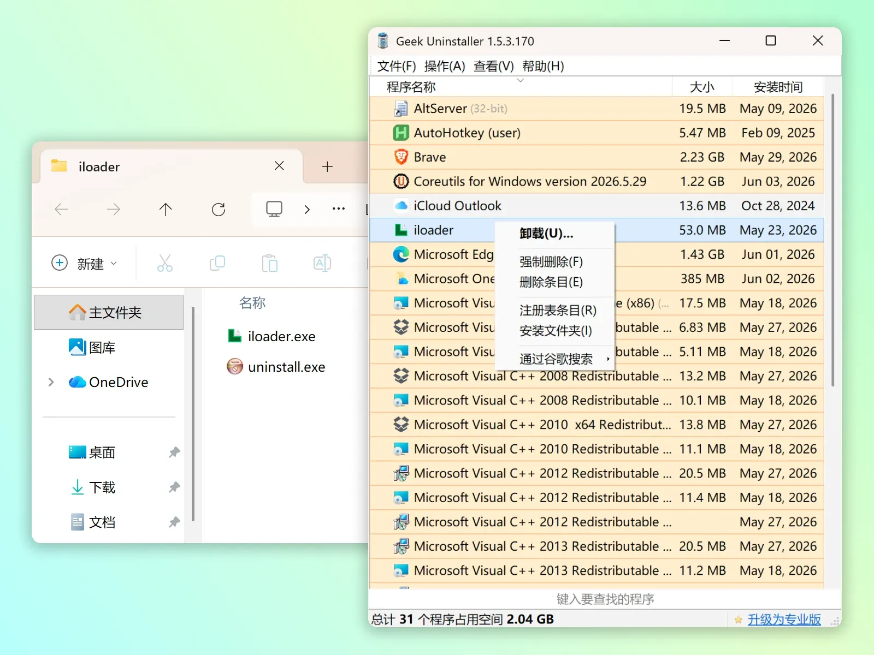Click the Paste icon in Explorer toolbar
The height and width of the screenshot is (655, 874).
[x=269, y=263]
